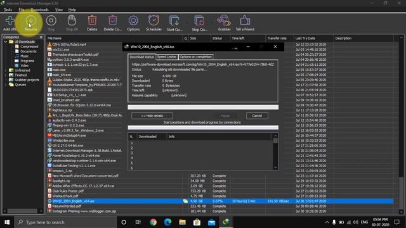Expand the Queues category node
This screenshot has width=406, height=228.
click(6, 84)
